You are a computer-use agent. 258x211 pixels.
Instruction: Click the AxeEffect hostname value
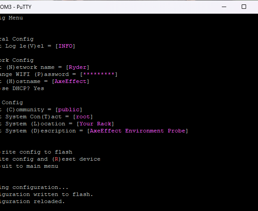71,81
